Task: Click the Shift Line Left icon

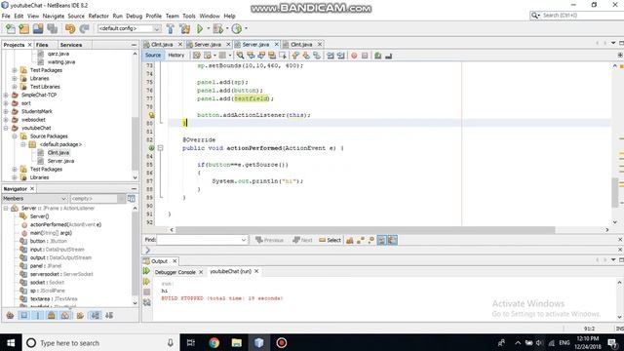Action: pyautogui.click(x=331, y=56)
